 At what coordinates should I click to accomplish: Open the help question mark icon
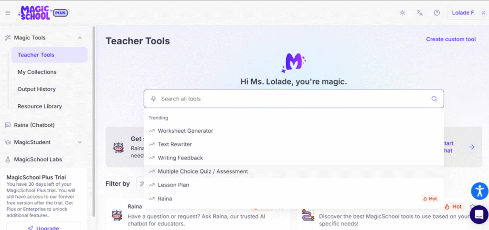tap(436, 13)
